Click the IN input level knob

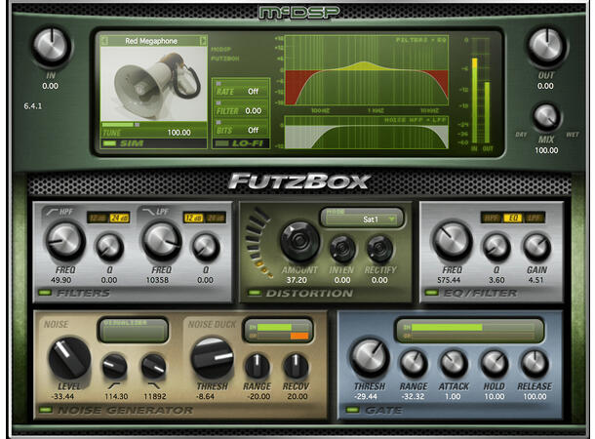(51, 46)
